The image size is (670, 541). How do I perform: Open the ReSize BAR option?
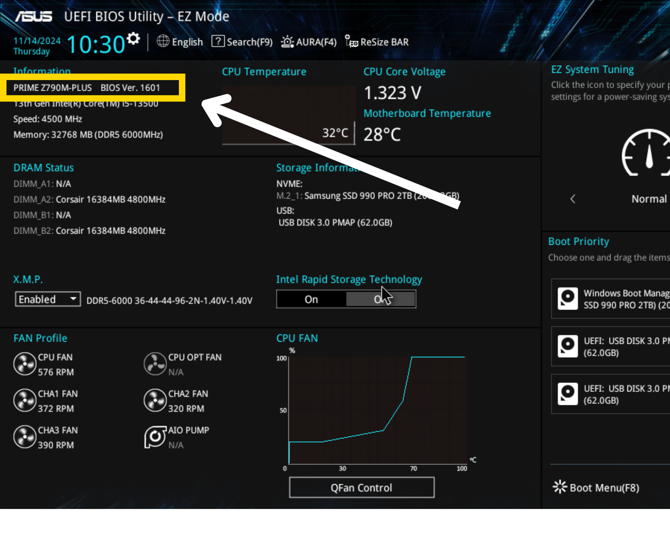(377, 42)
